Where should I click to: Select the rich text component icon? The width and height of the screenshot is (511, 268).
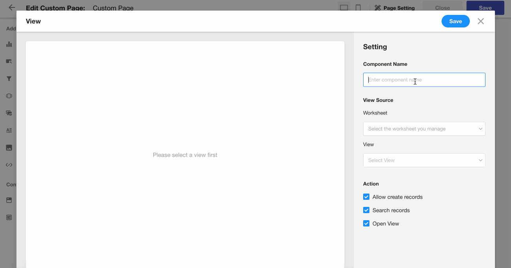point(9,130)
